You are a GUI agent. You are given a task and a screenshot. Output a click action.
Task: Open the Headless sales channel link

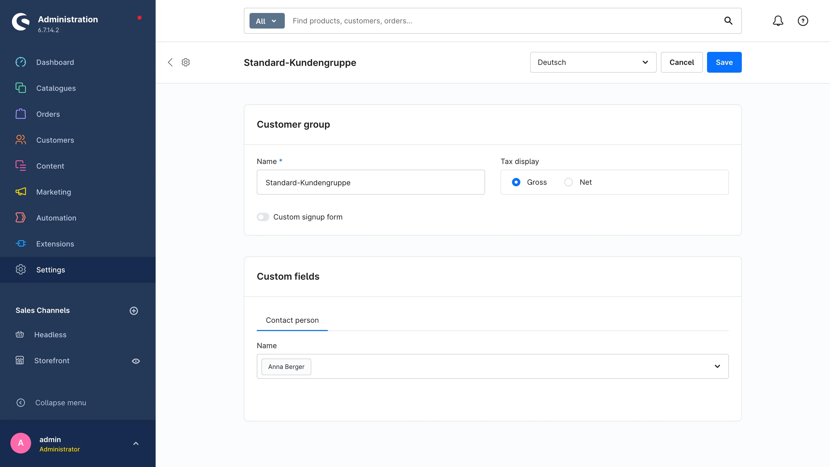[50, 334]
